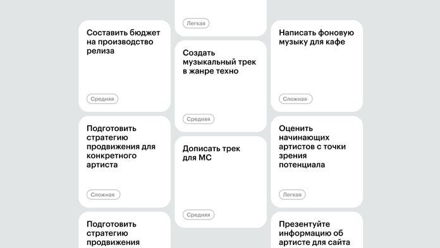Select the 'Легкая' tag at top center
This screenshot has height=248, width=440.
coord(196,23)
